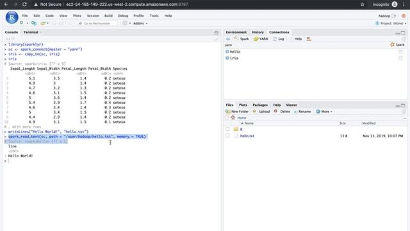Screen dimensions: 410x231
Task: Open the Edit menu
Action: [37, 15]
